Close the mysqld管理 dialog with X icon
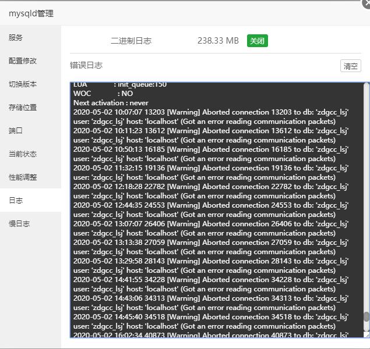Viewport: 370px width, 349px height. coord(367,3)
